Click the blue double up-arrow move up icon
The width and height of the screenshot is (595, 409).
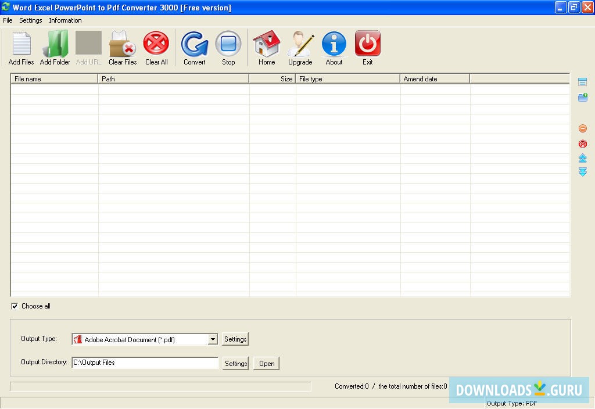pos(582,158)
